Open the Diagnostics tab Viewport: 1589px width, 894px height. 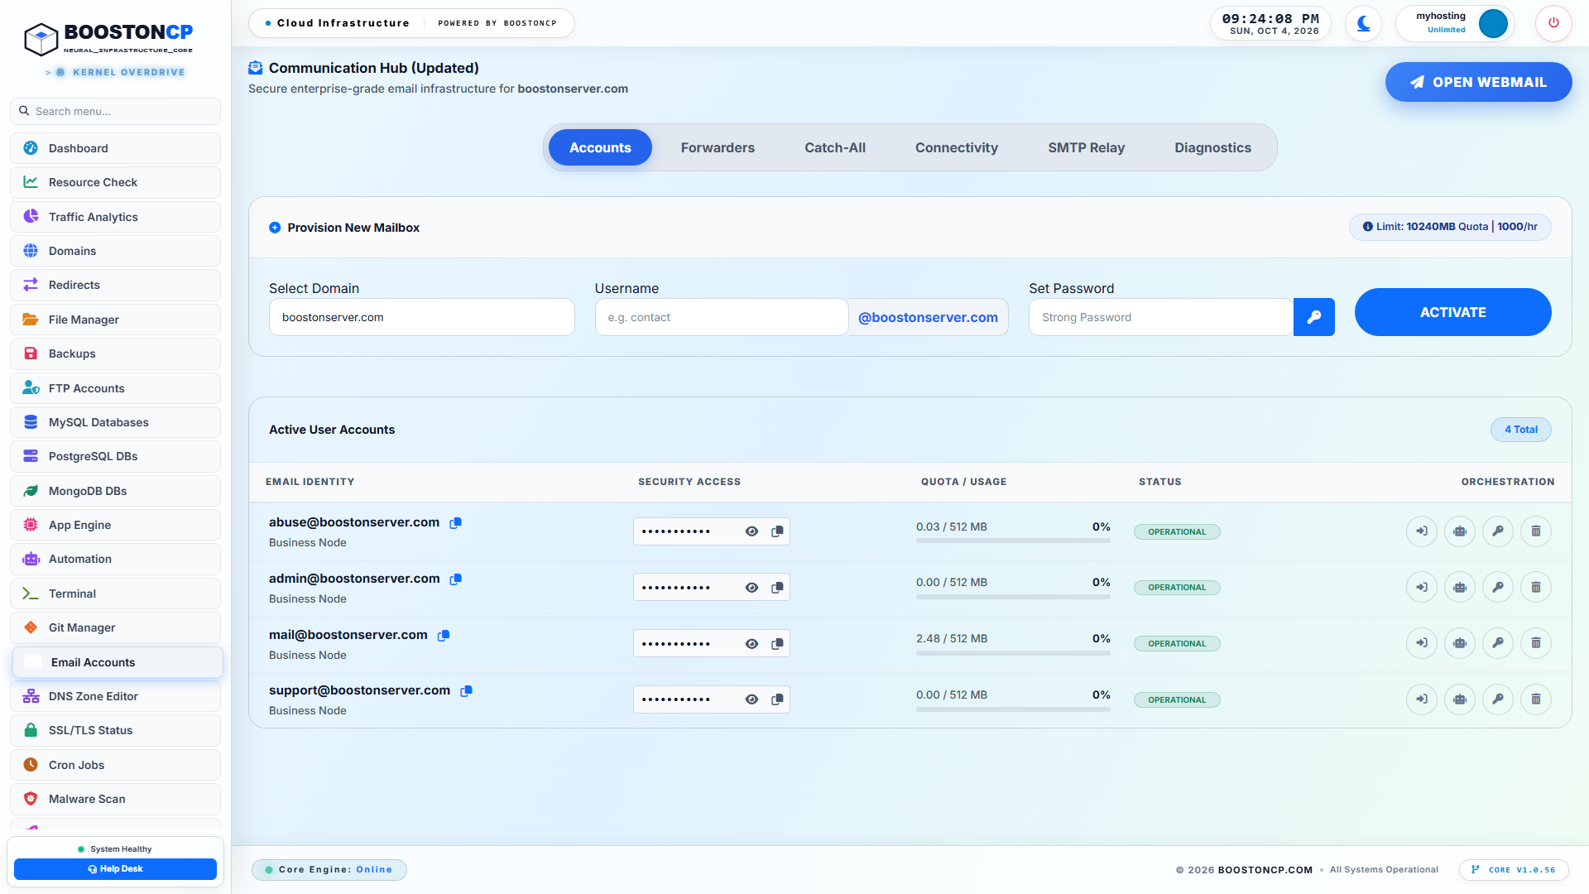(x=1212, y=147)
